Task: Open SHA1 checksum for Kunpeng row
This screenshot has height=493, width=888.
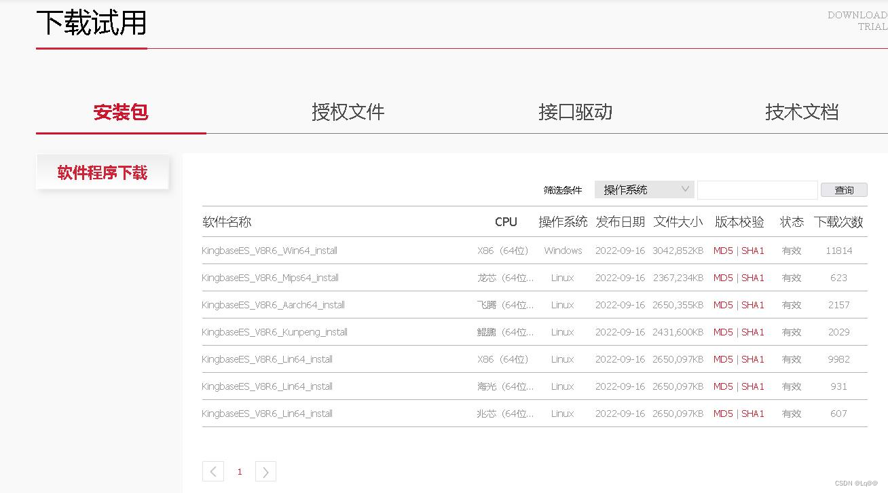Action: 753,332
